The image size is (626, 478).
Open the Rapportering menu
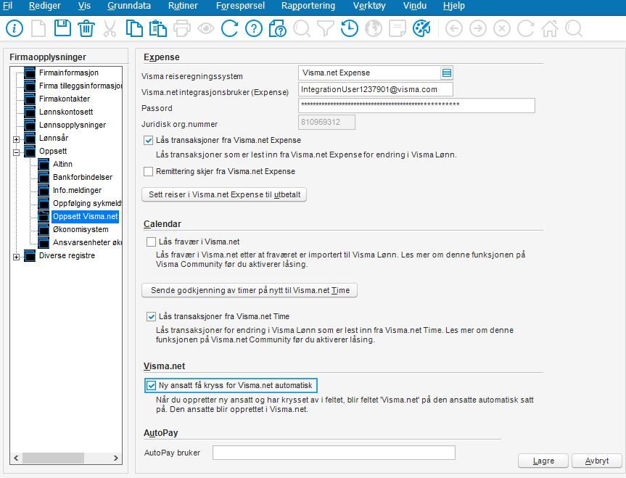(308, 6)
